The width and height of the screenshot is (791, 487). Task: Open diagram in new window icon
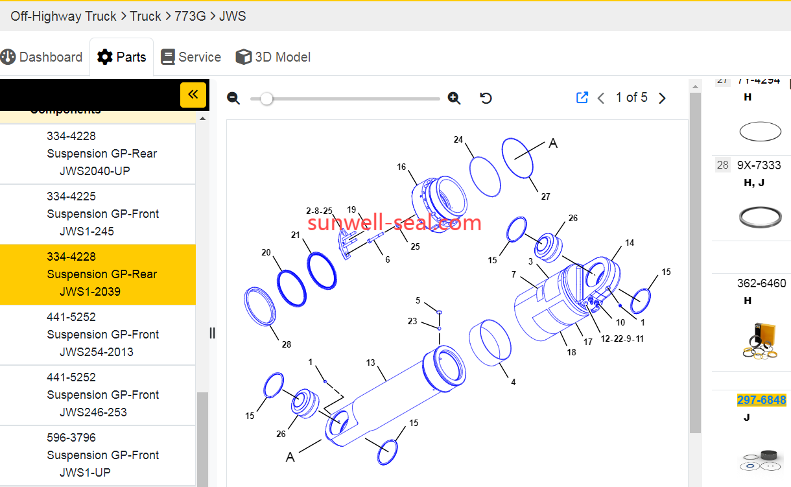(582, 97)
